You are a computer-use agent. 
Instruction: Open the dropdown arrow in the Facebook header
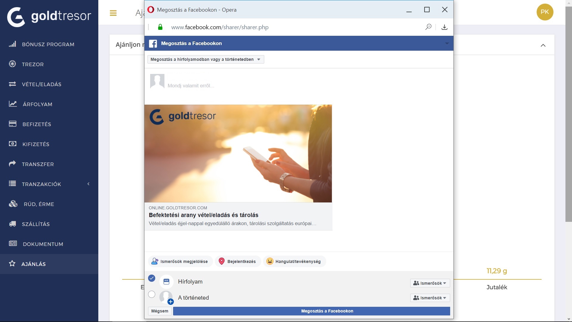pos(447,44)
